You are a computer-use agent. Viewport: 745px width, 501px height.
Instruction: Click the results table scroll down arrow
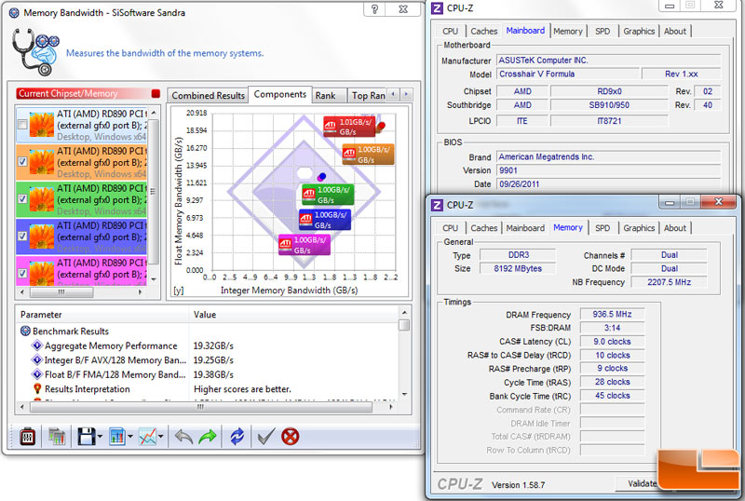404,394
